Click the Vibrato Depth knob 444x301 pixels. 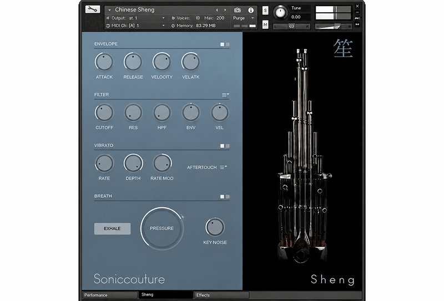(133, 163)
